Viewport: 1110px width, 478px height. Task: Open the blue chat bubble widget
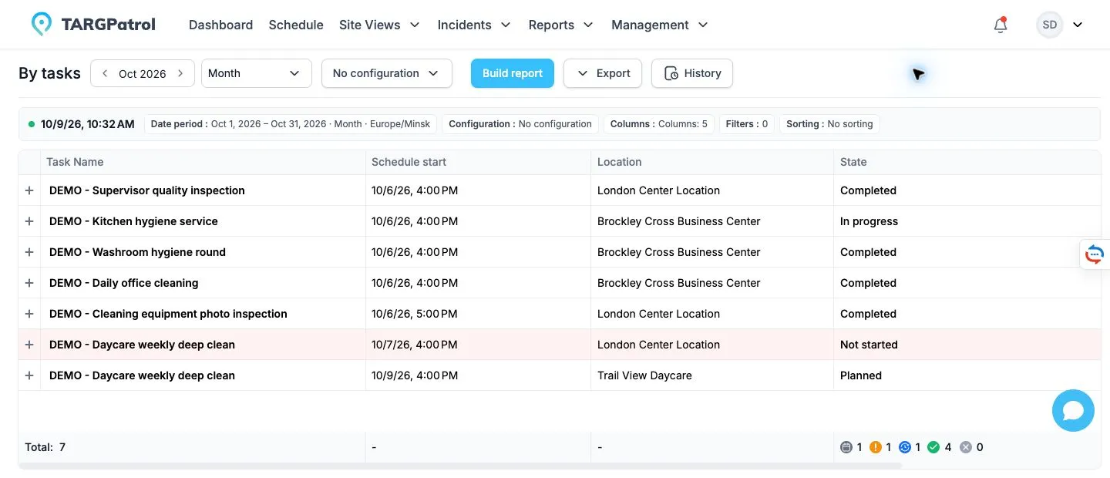[1073, 410]
